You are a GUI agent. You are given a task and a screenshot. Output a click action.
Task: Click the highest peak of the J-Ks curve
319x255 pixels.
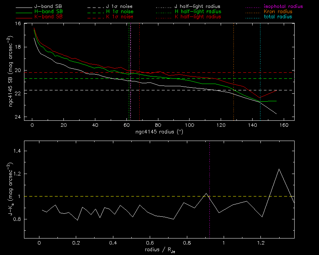(x=279, y=169)
